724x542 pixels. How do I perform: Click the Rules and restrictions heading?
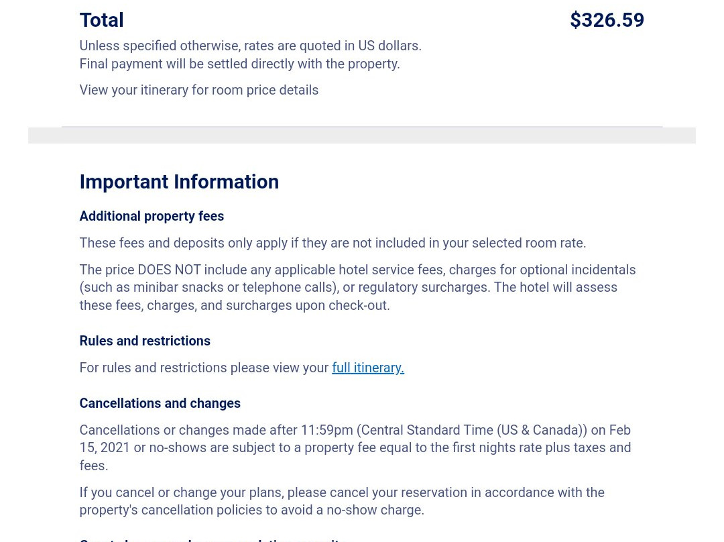145,341
